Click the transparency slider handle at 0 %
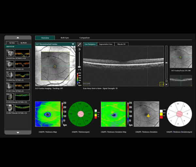The height and width of the screenshot is (167, 196). (x=79, y=67)
